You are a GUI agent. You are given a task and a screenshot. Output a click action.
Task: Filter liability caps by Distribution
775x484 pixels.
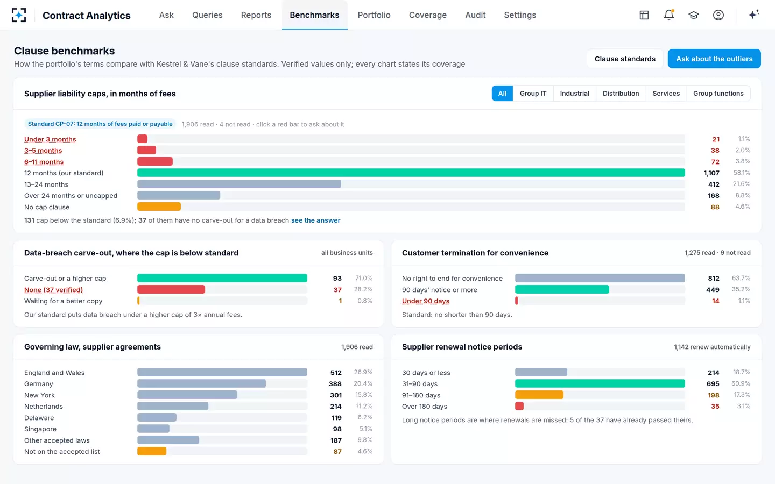pyautogui.click(x=621, y=94)
